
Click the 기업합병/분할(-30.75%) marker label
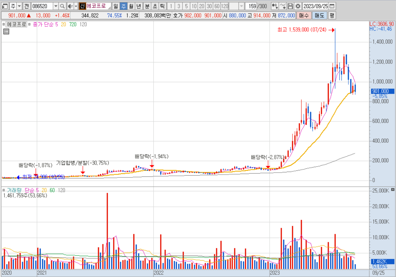pyautogui.click(x=83, y=163)
